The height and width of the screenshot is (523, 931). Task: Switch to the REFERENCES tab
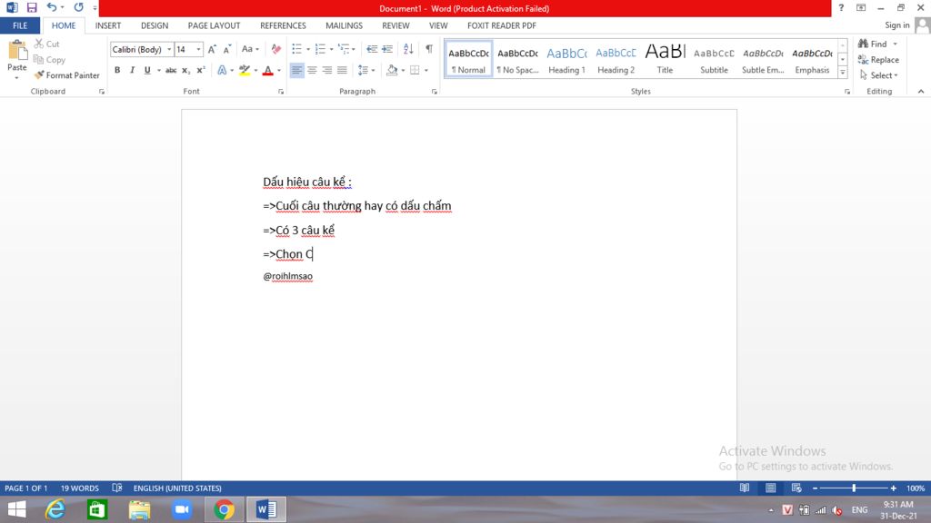point(283,25)
